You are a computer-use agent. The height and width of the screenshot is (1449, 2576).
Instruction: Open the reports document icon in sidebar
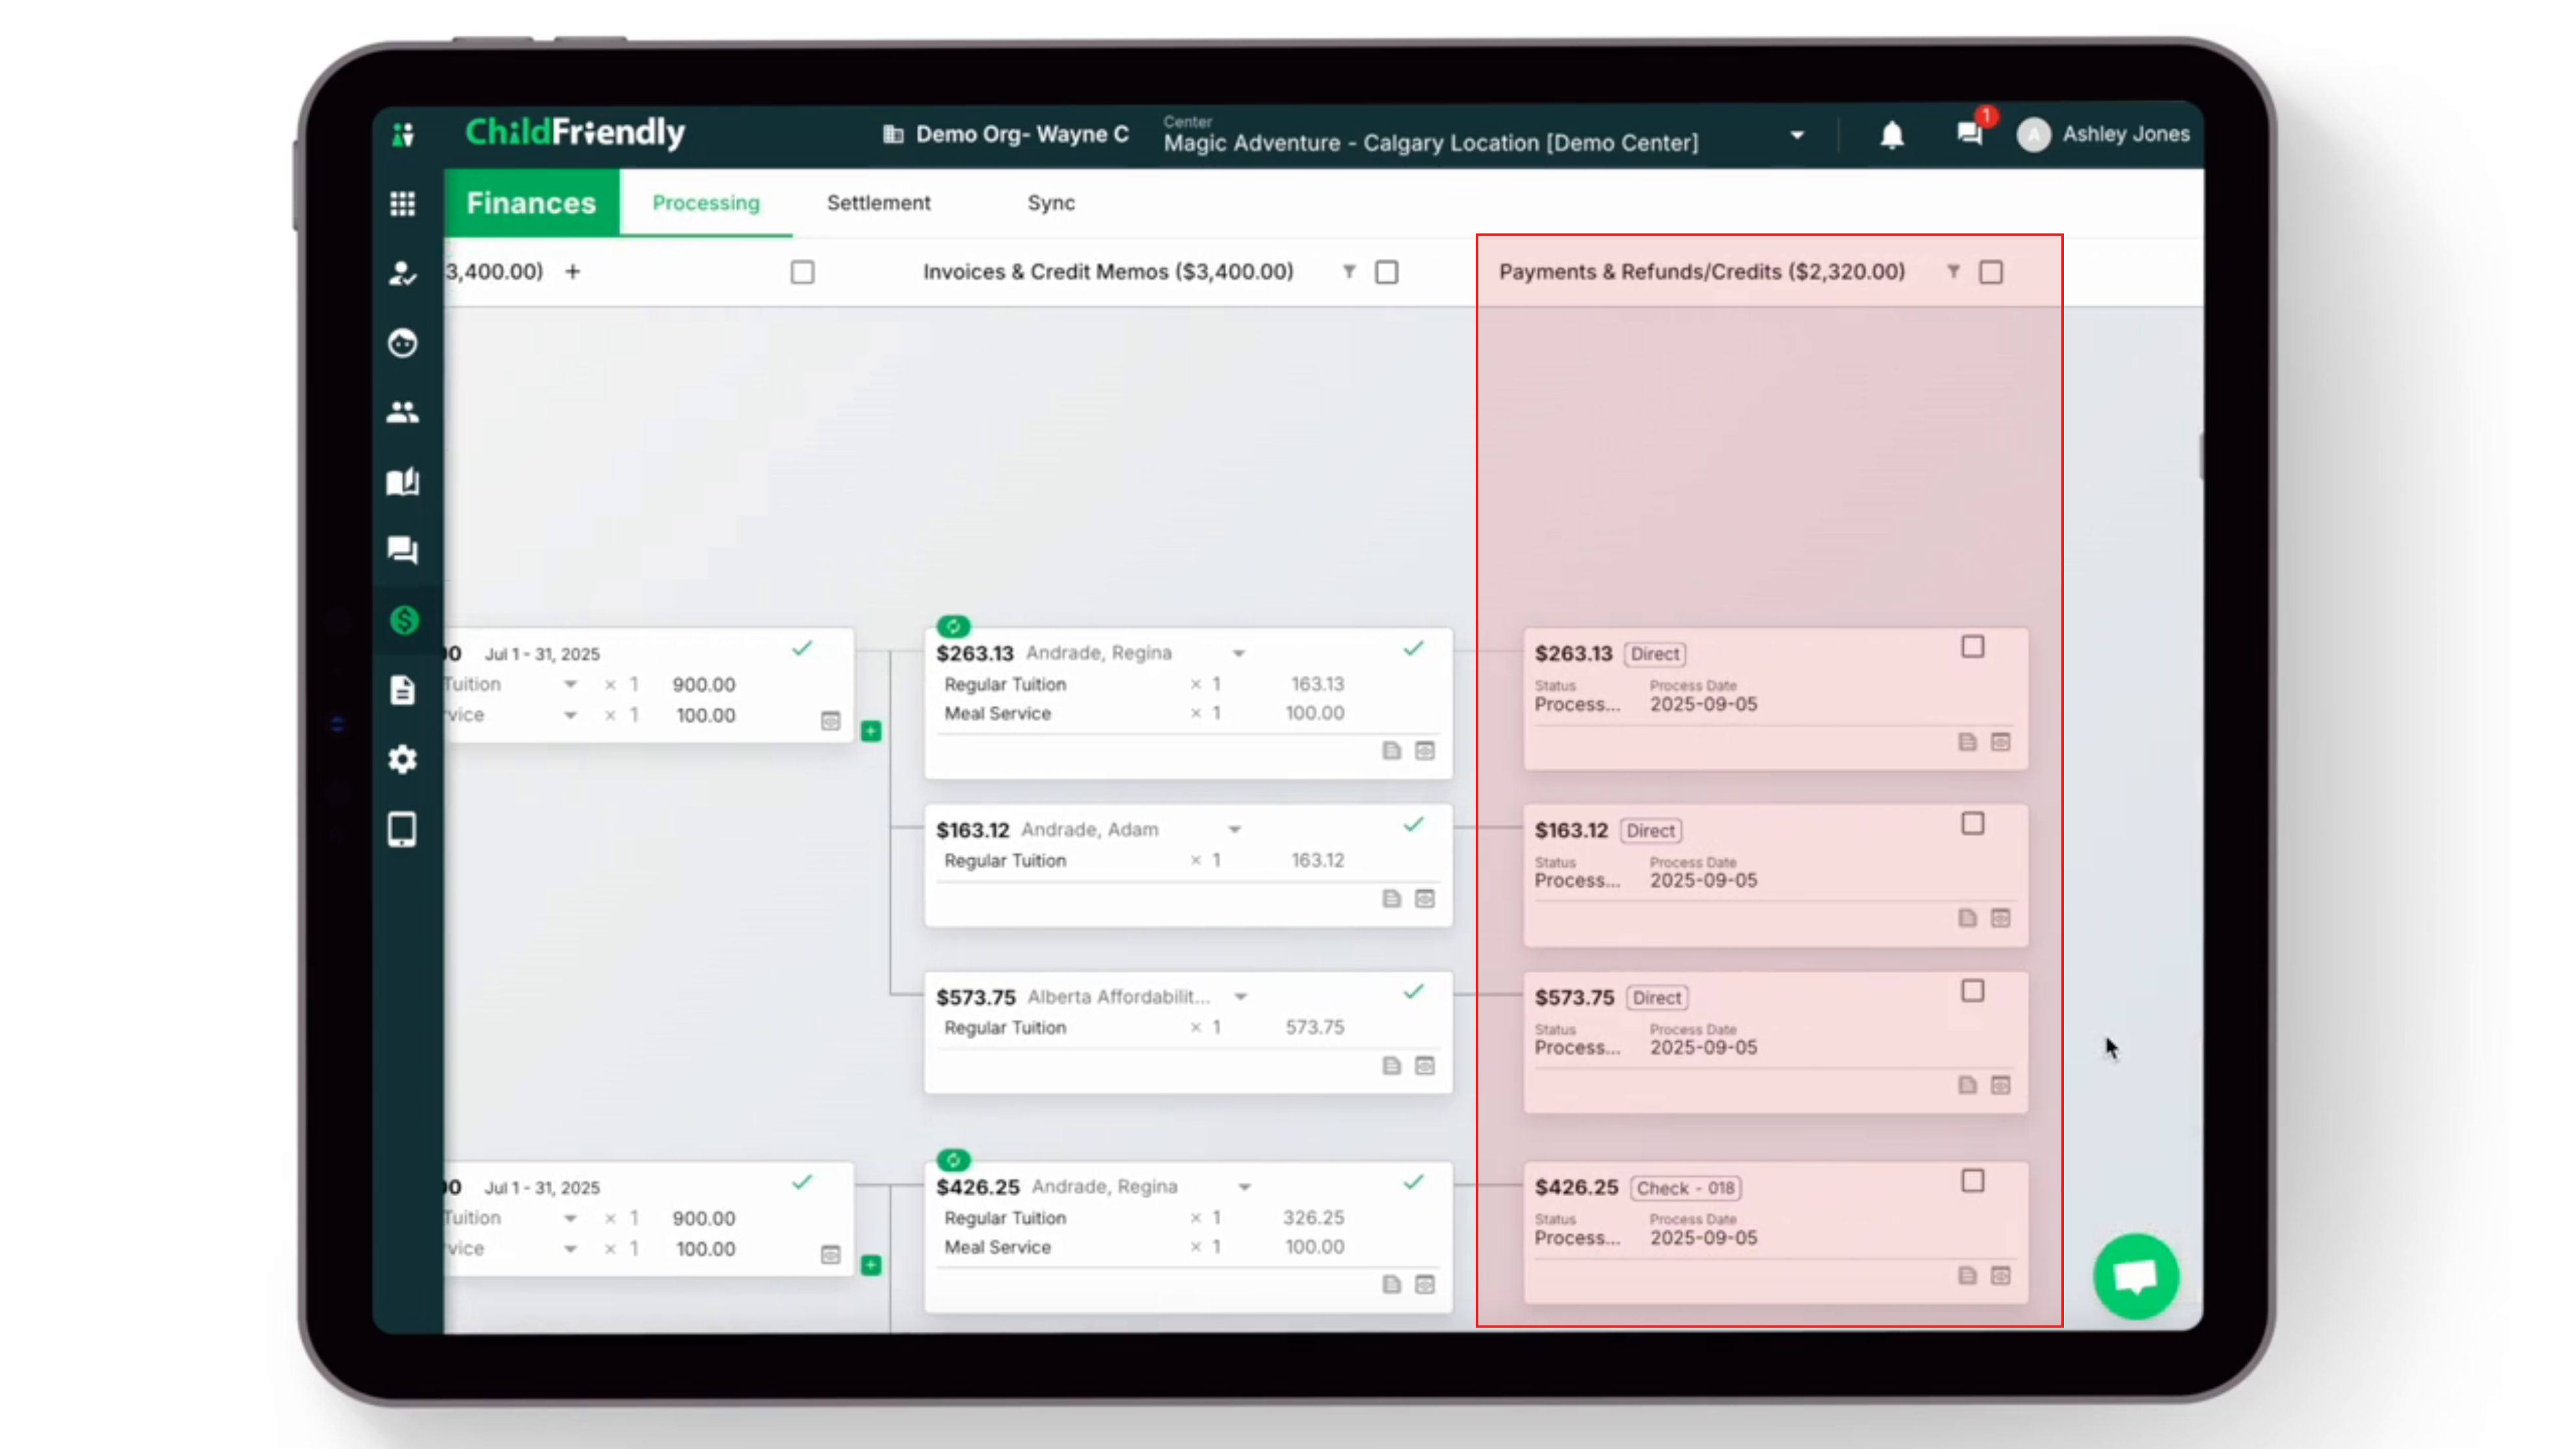[402, 690]
